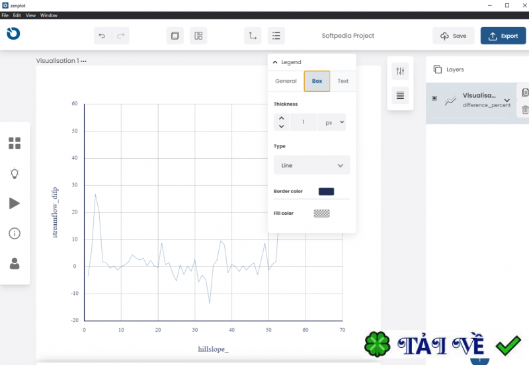The image size is (529, 365).
Task: Click the play triangle sidebar icon
Action: pos(14,204)
